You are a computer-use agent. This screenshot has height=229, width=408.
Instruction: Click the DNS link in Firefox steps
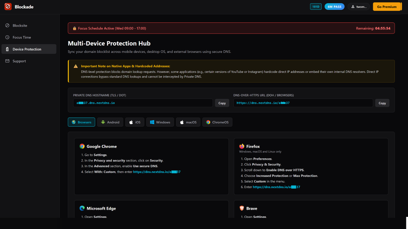pyautogui.click(x=276, y=187)
